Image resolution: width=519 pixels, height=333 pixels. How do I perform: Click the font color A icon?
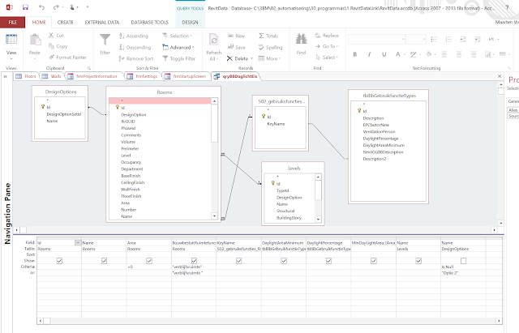point(398,54)
